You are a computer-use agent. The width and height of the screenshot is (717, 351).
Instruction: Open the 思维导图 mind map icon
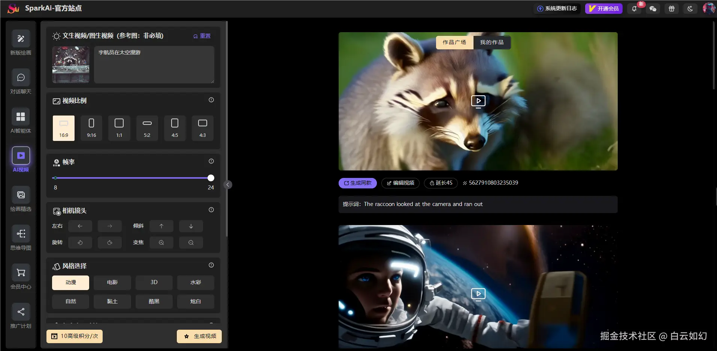pyautogui.click(x=21, y=234)
